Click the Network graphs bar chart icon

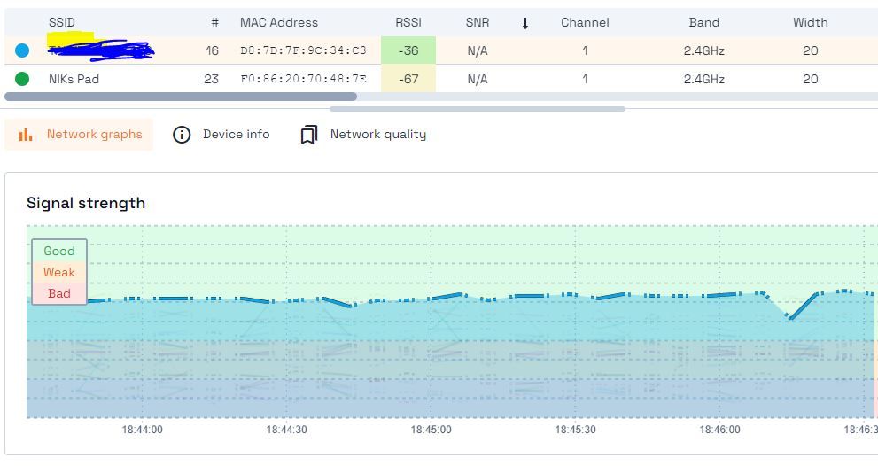tap(26, 135)
